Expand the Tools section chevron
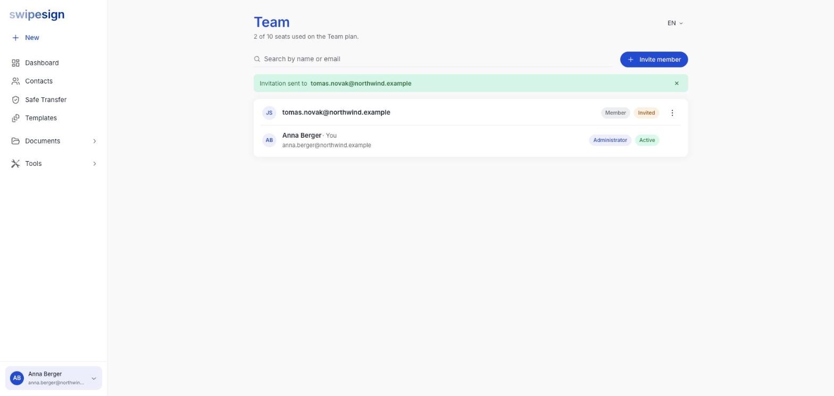Viewport: 834px width, 396px height. [95, 164]
